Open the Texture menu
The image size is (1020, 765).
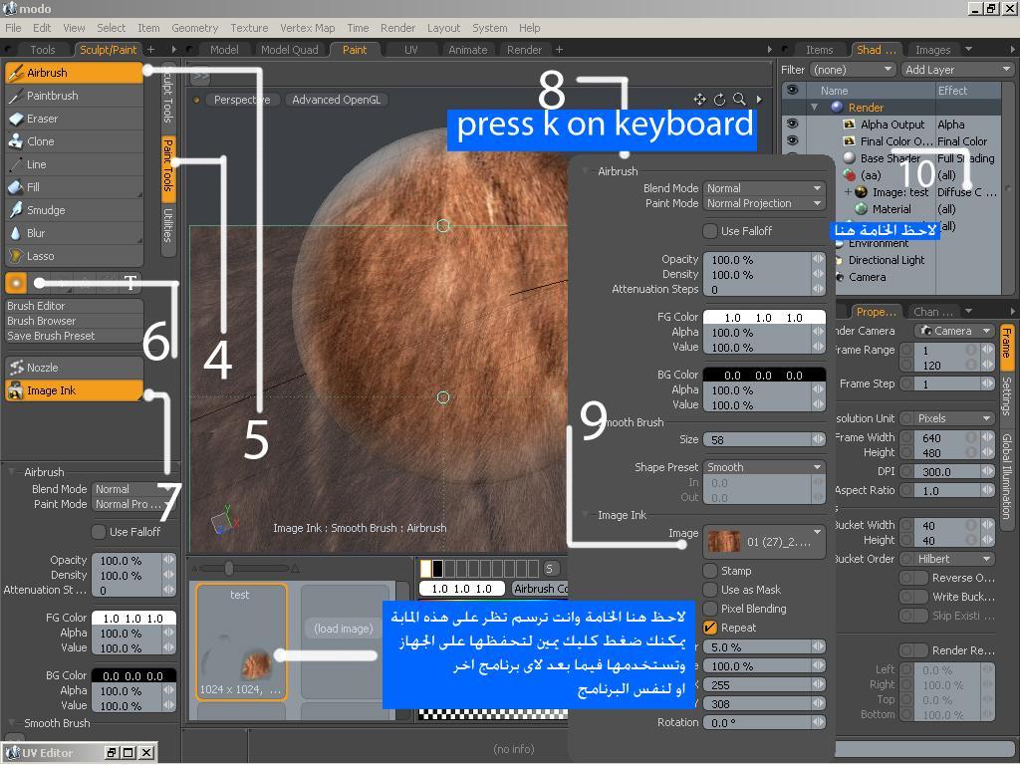[x=249, y=28]
